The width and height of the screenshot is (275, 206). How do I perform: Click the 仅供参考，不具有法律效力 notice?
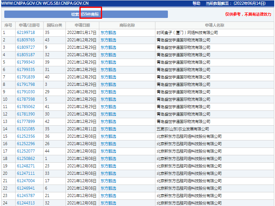(248, 14)
